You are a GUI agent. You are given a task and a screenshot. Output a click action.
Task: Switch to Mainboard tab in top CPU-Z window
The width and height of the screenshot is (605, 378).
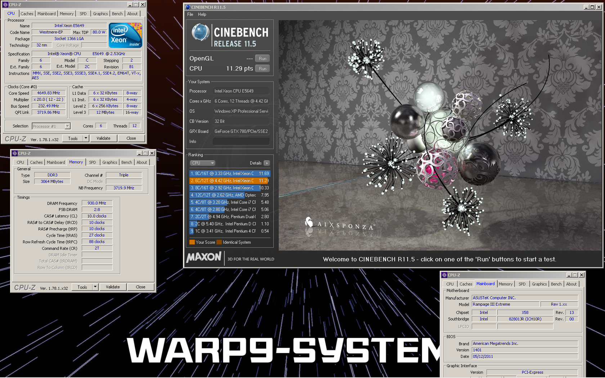(x=46, y=14)
